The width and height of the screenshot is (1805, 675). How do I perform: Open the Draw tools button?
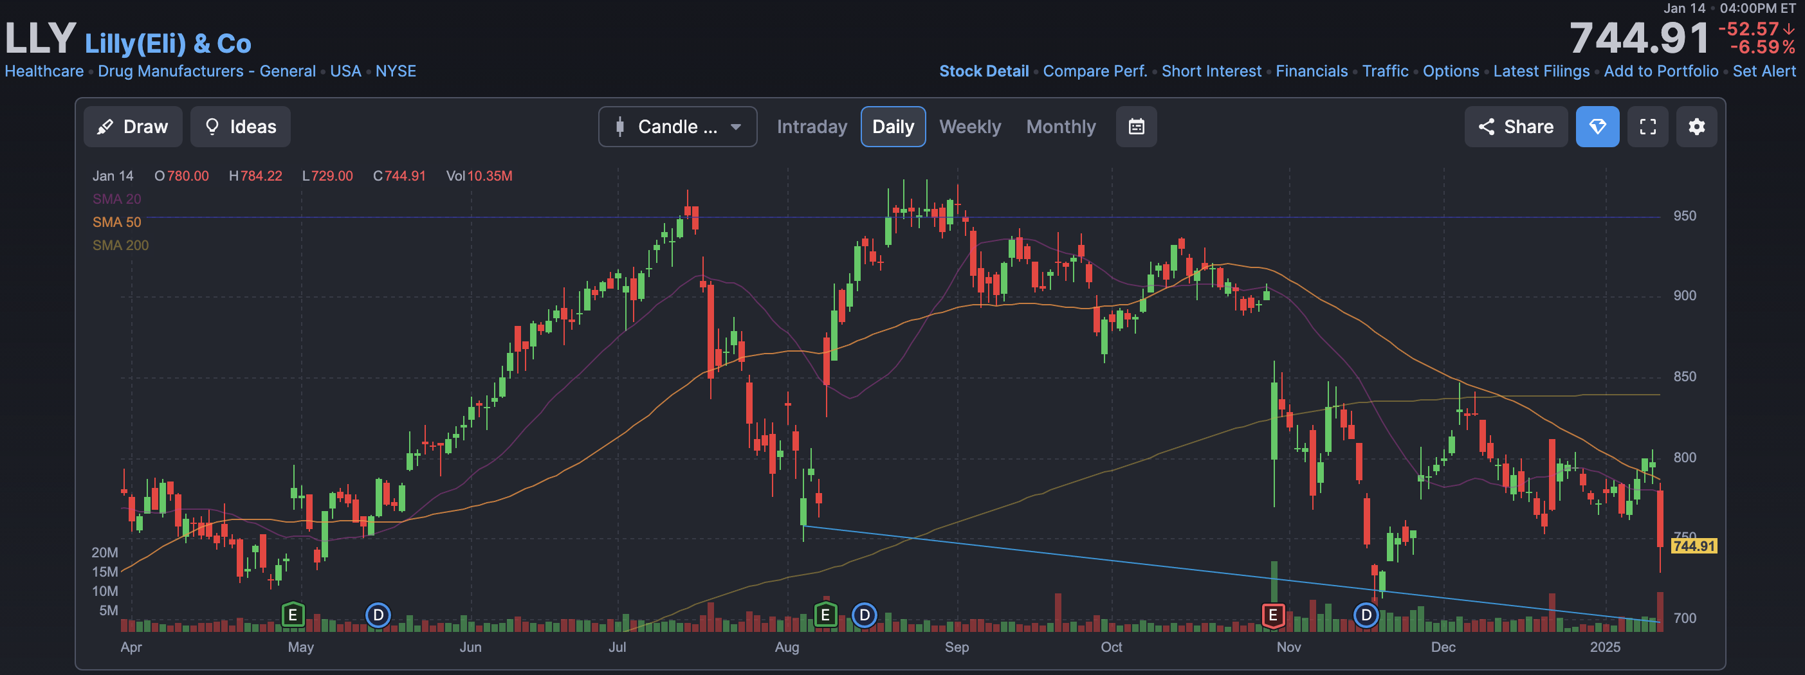coord(133,127)
